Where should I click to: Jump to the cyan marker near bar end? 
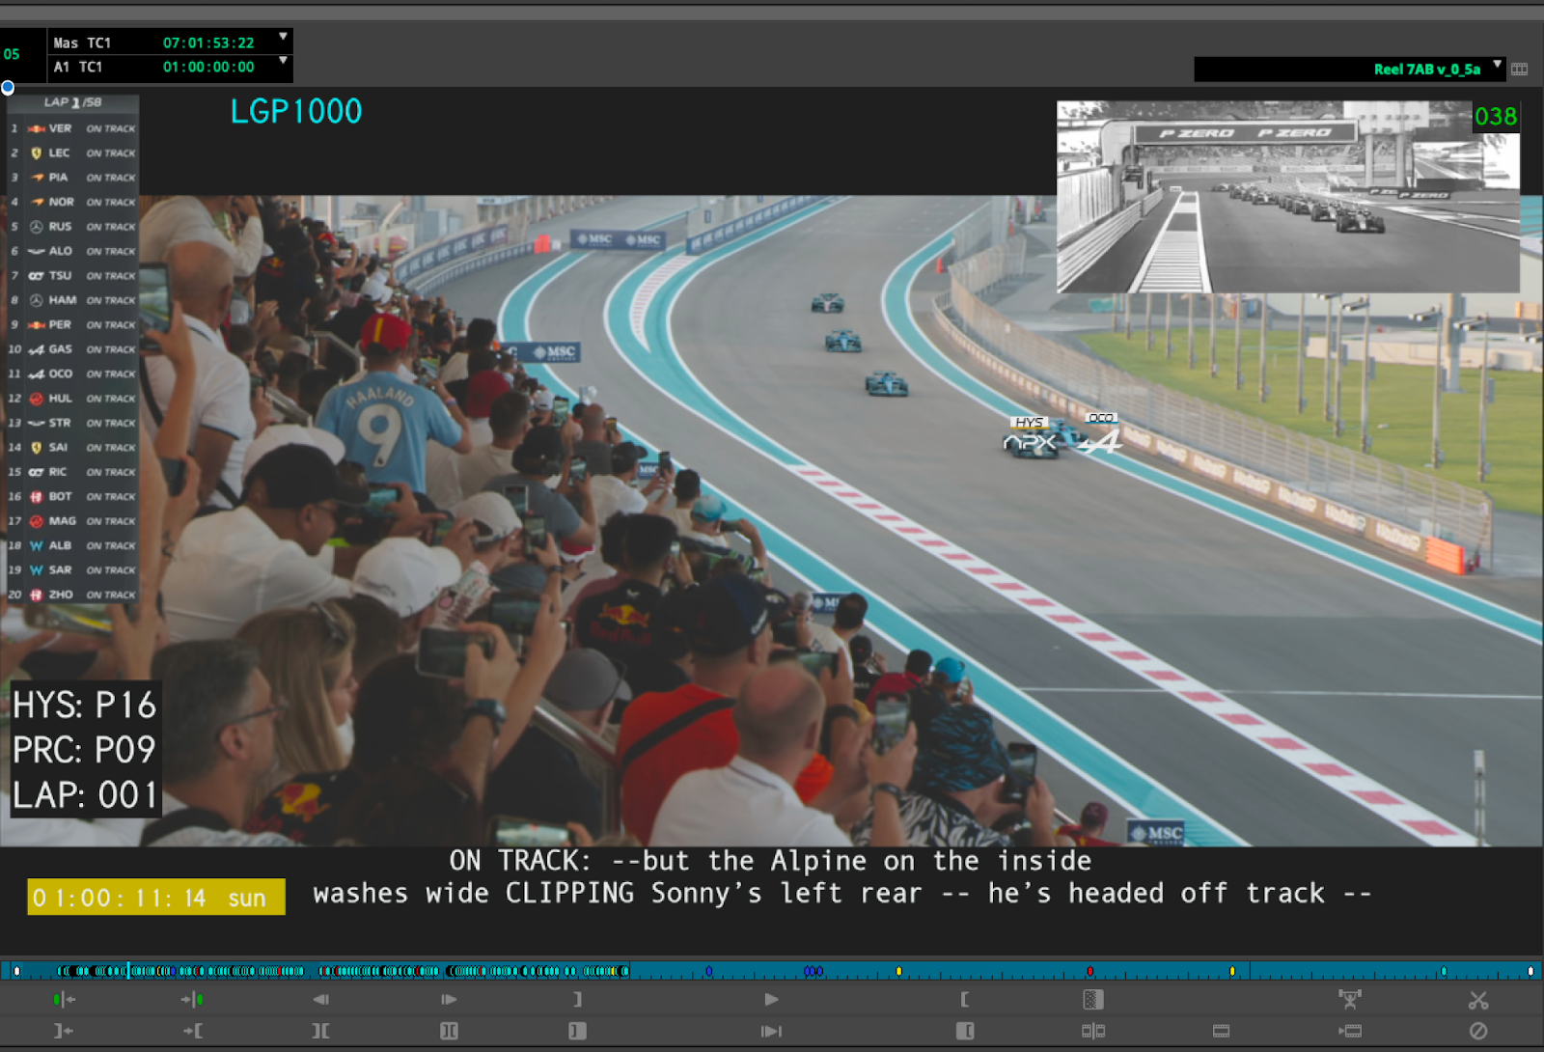click(1444, 971)
